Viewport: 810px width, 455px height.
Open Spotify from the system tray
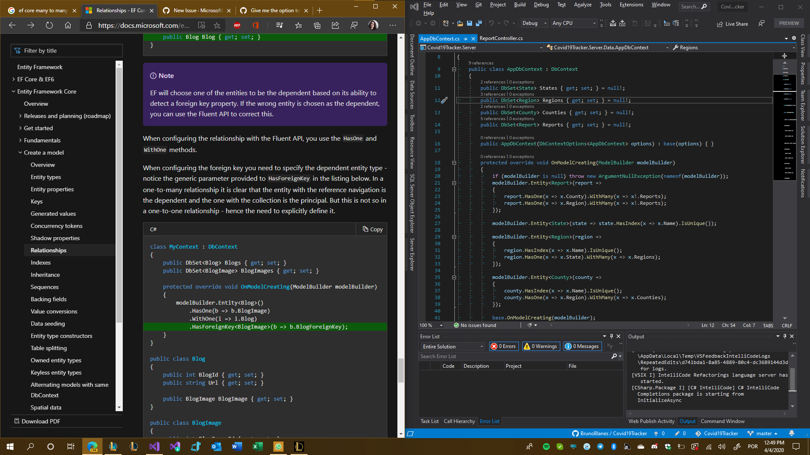(x=546, y=447)
